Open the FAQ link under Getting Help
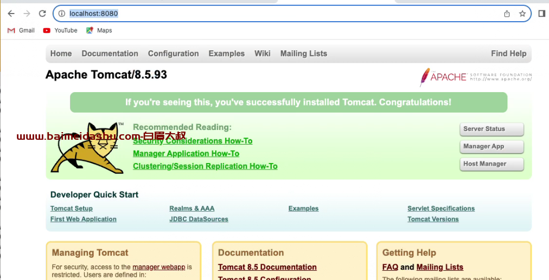The width and height of the screenshot is (549, 280). pos(390,267)
